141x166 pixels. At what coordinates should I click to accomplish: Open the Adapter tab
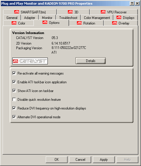[x=29, y=18]
